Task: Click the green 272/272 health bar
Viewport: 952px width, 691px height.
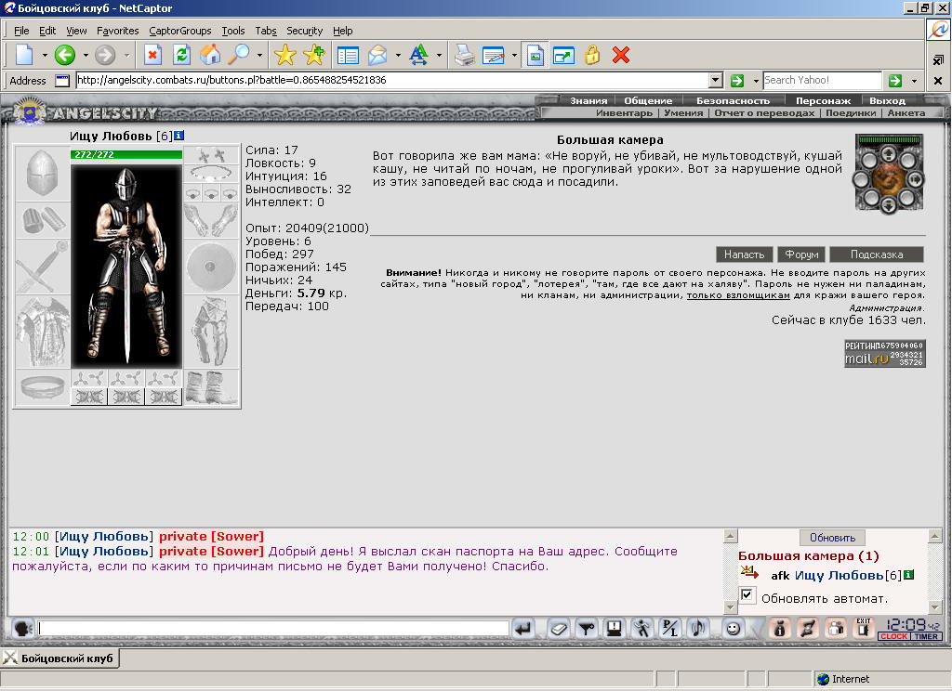Action: point(126,154)
